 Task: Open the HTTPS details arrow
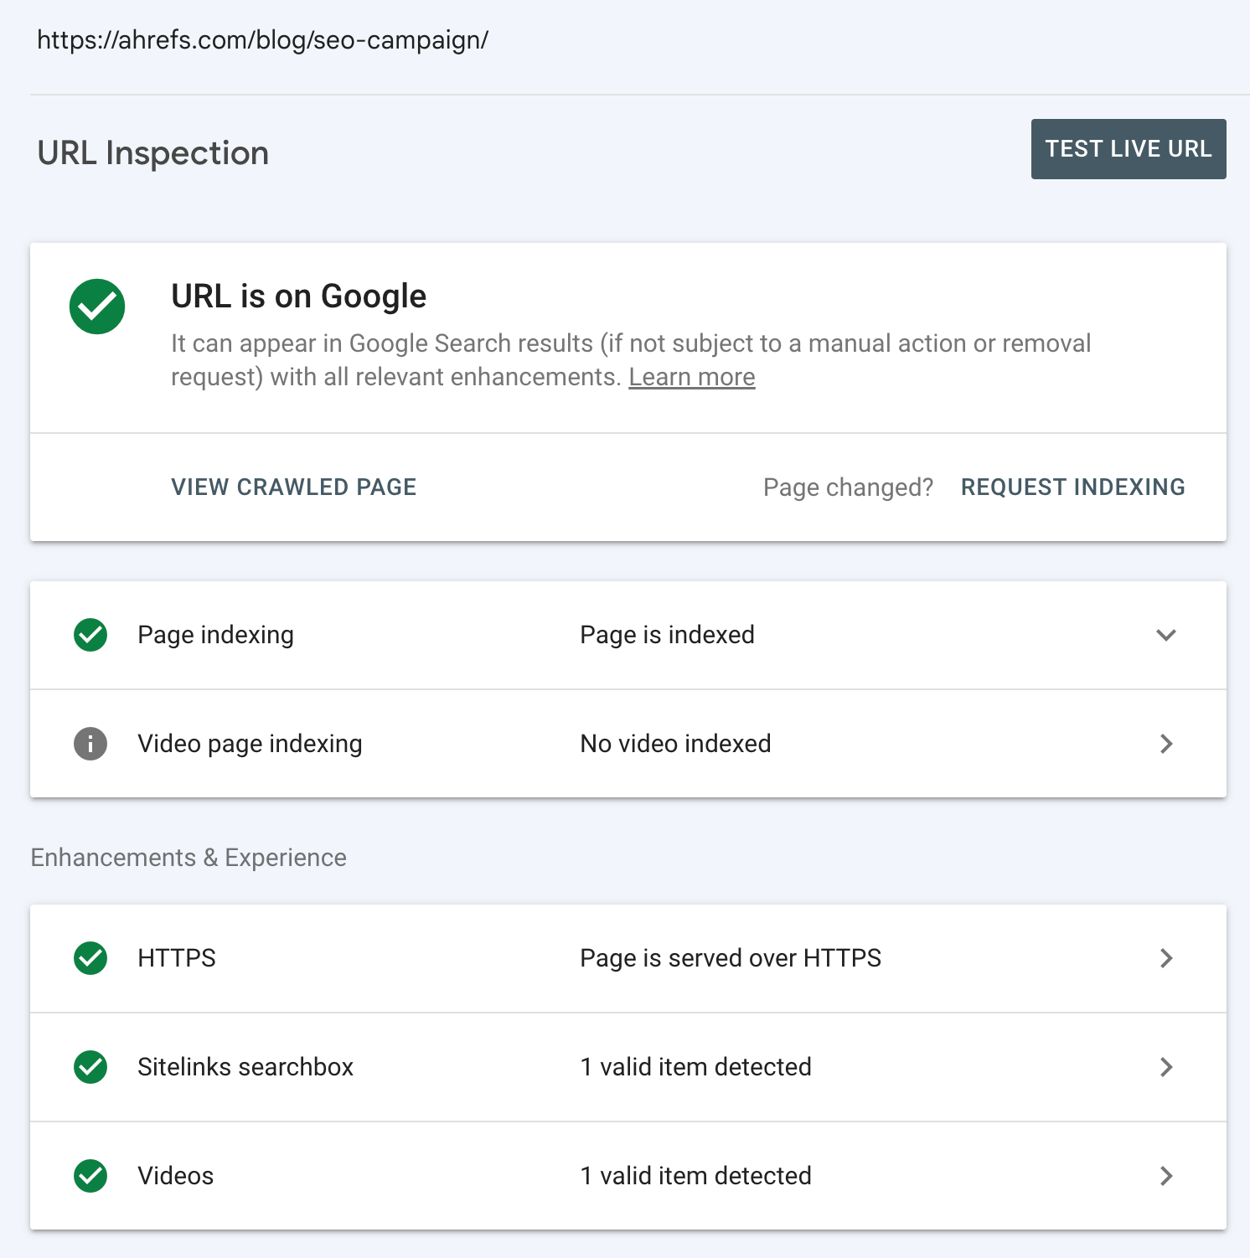(1165, 958)
